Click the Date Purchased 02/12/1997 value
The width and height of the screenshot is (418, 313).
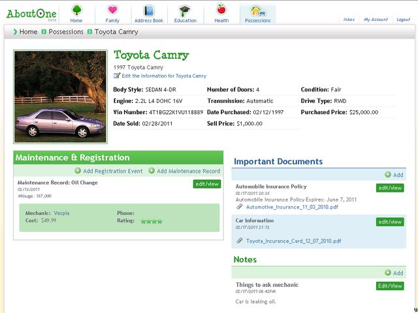click(268, 112)
